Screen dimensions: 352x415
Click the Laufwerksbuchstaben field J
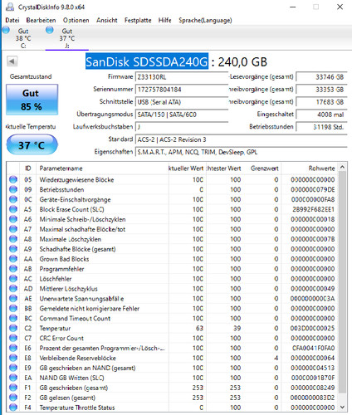182,127
